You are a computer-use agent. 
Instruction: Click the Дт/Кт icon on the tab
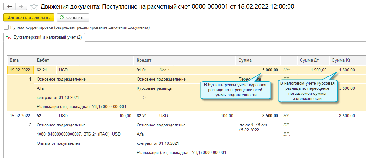pos(9,37)
